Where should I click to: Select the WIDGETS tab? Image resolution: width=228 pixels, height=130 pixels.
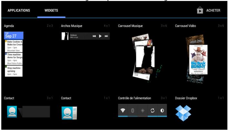(x=51, y=10)
